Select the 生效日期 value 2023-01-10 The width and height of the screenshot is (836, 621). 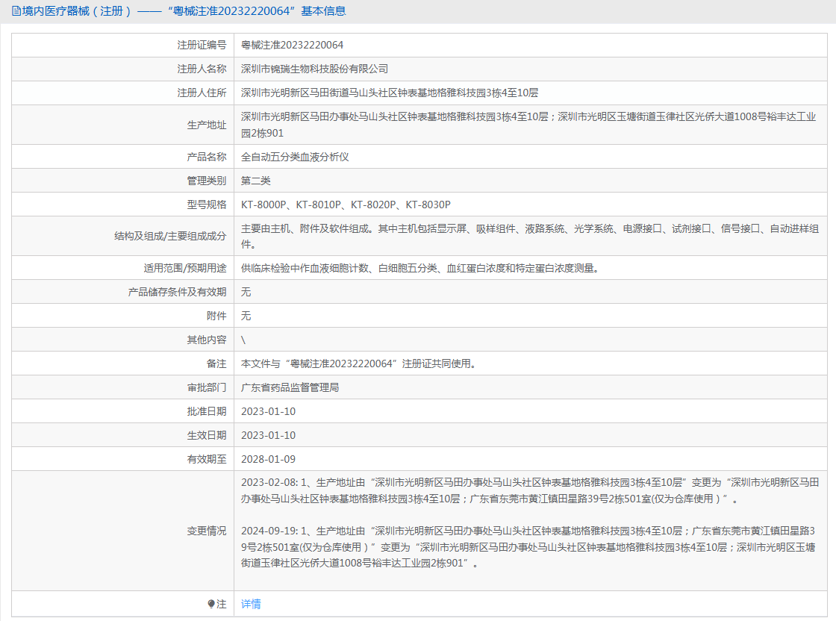point(268,435)
